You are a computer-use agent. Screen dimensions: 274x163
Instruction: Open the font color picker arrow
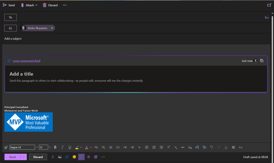coord(91,147)
